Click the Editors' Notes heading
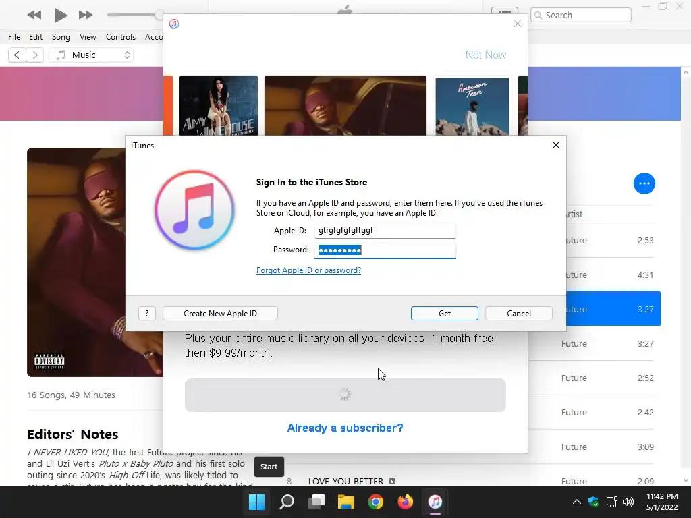Image resolution: width=691 pixels, height=518 pixels. tap(73, 434)
